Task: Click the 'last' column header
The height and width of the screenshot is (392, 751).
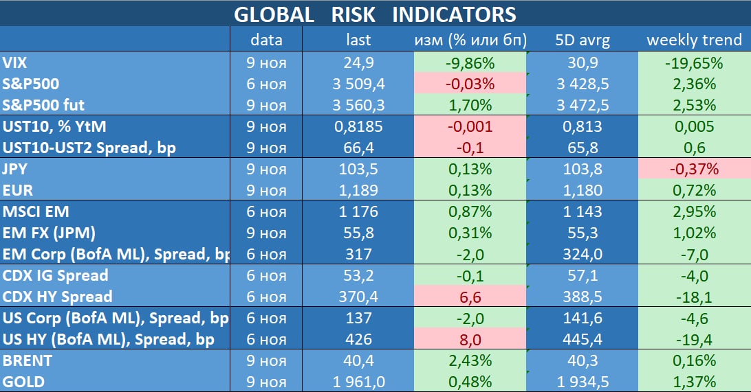Action: click(x=358, y=40)
